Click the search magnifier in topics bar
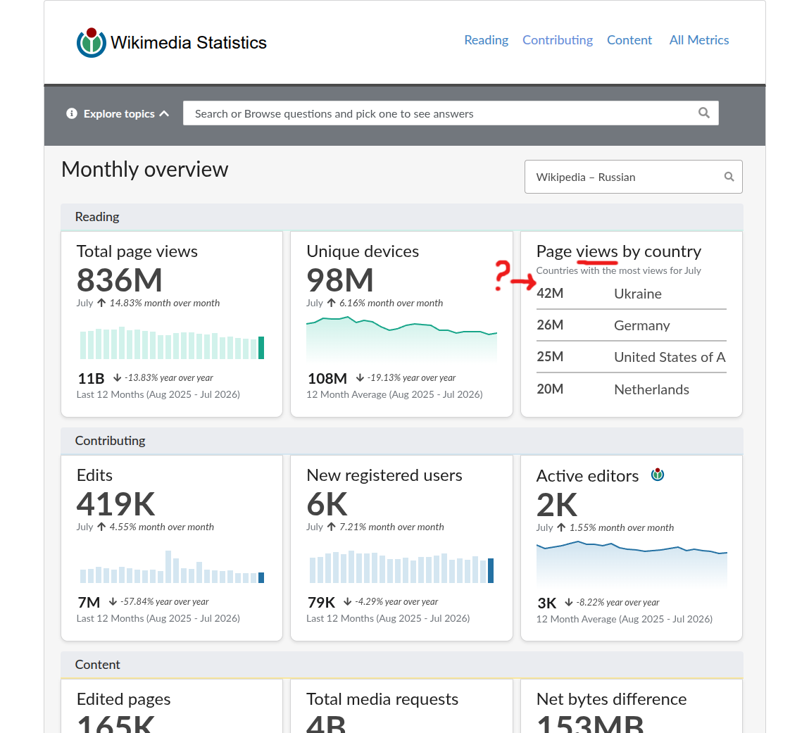The width and height of the screenshot is (809, 733). (x=704, y=113)
